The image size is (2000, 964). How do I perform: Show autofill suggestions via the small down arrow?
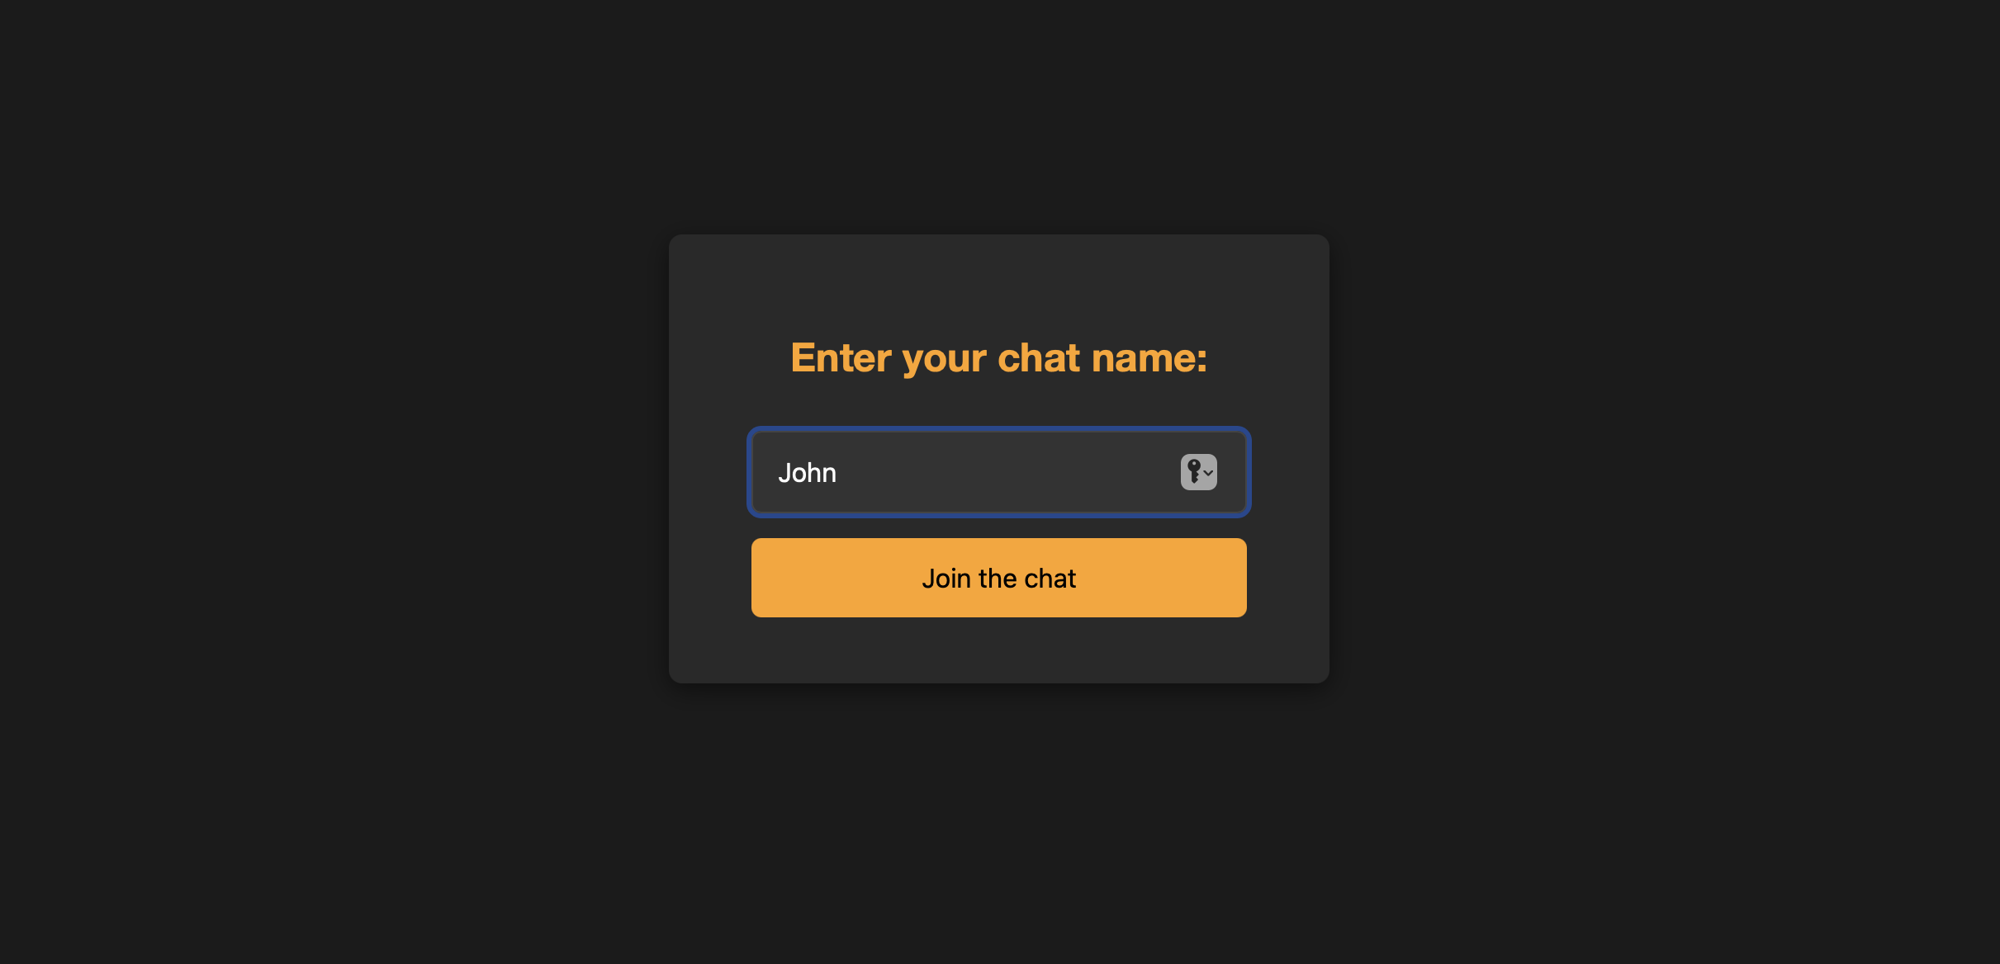tap(1208, 473)
